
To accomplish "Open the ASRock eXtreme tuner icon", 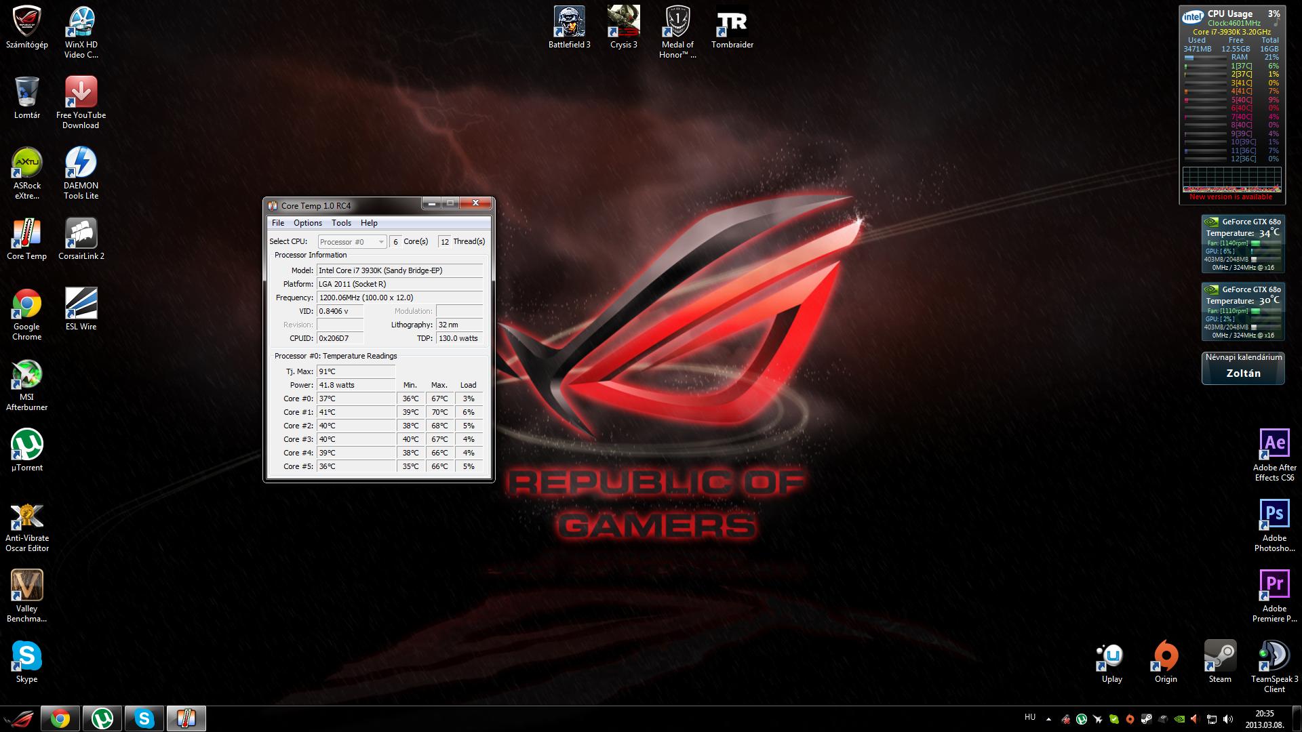I will coord(26,163).
